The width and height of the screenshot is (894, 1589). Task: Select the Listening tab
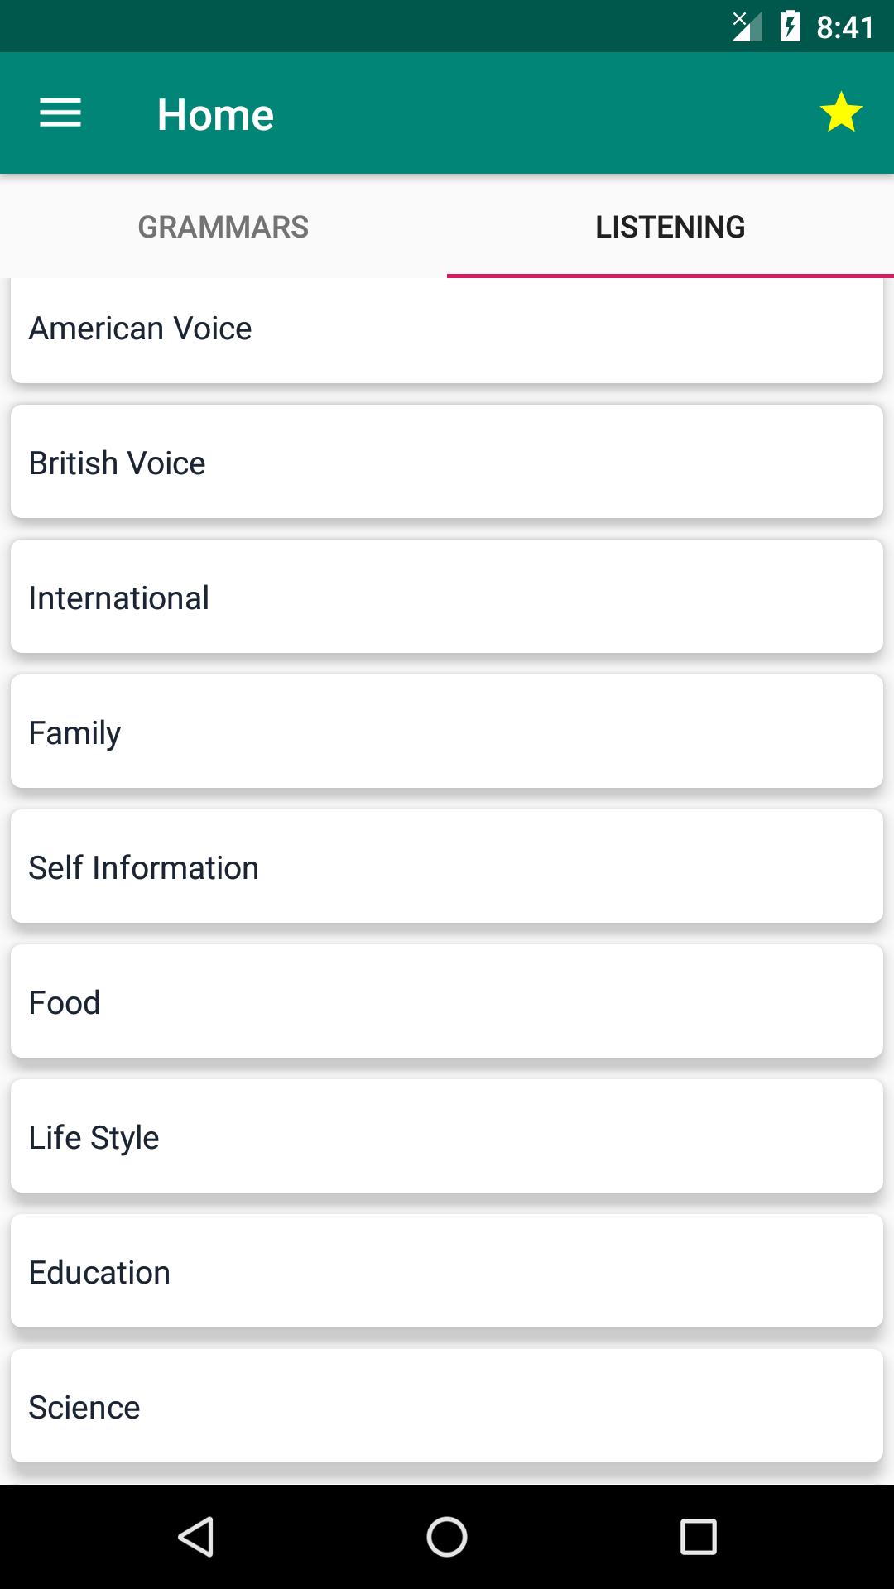pyautogui.click(x=670, y=227)
